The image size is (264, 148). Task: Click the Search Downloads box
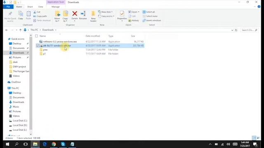pos(249,30)
